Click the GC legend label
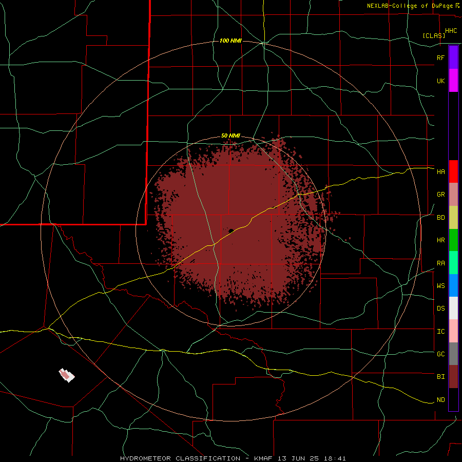This screenshot has width=462, height=462. [440, 354]
